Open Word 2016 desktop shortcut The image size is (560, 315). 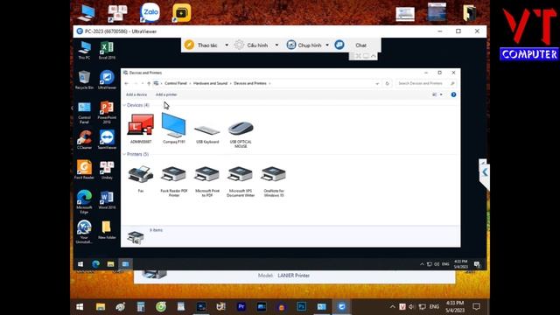pos(107,200)
